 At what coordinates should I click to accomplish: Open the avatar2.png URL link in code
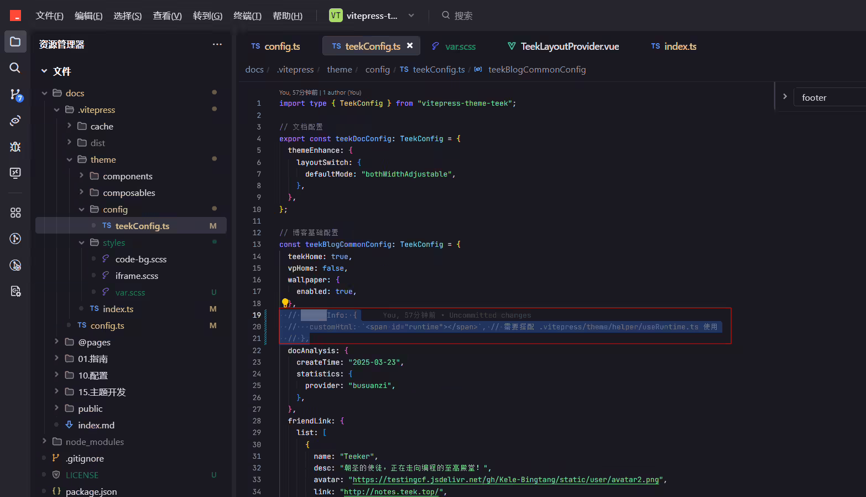506,480
